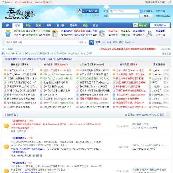The image size is (173, 173).
Task: Open the 门户 portal nav tab
Action: click(7, 25)
